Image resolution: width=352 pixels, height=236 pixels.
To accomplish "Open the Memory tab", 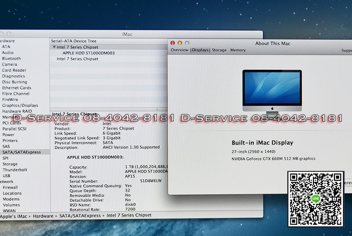I will click(238, 50).
